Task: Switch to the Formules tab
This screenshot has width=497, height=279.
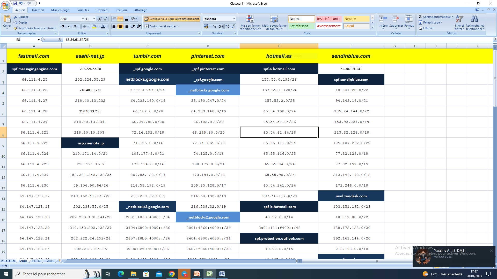Action: click(x=83, y=10)
